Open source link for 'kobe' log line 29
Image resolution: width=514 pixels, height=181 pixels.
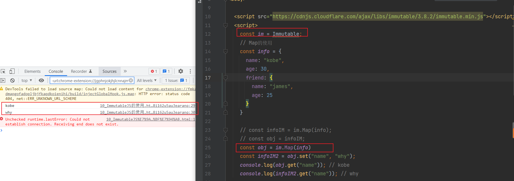pos(147,106)
